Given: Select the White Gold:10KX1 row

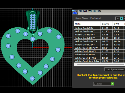Looking at the screenshot, I should 99,51.
